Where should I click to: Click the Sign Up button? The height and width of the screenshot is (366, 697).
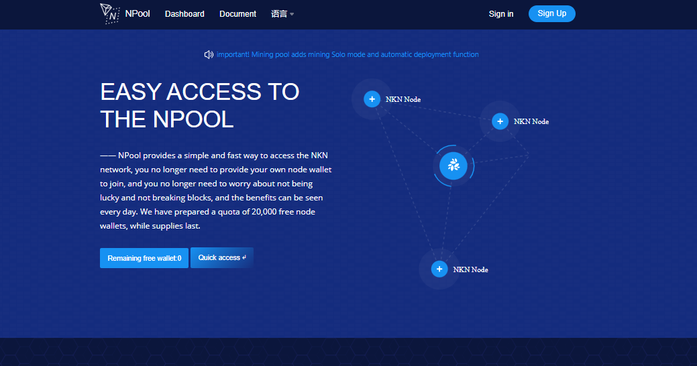click(x=551, y=13)
